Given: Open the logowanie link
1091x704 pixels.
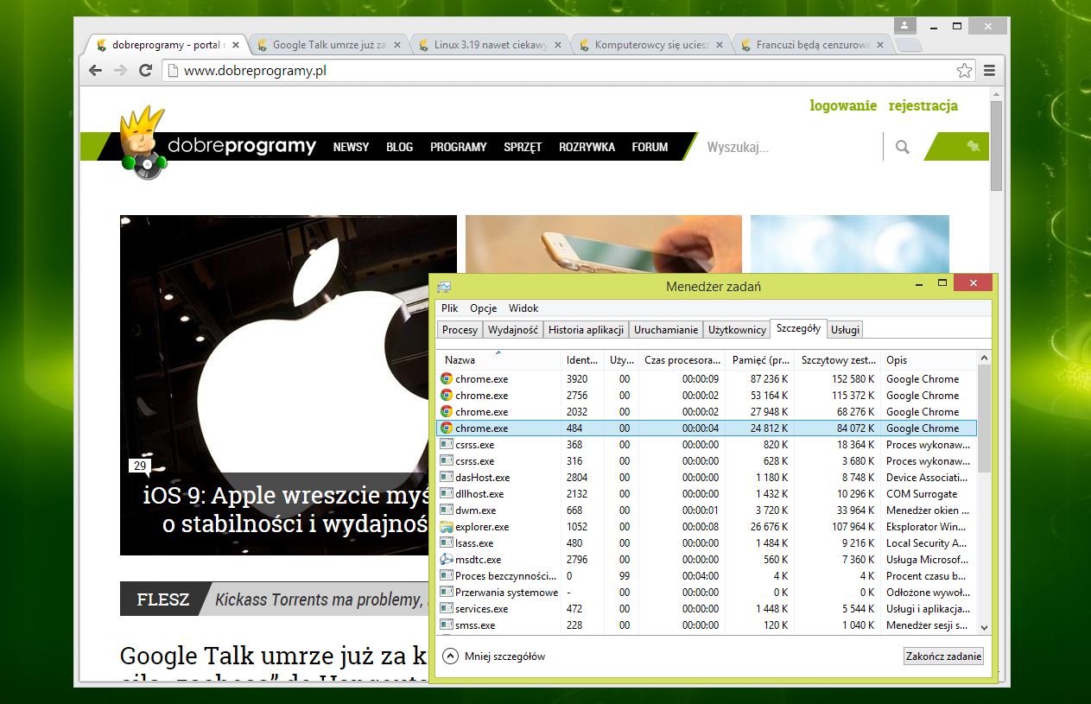Looking at the screenshot, I should [843, 105].
